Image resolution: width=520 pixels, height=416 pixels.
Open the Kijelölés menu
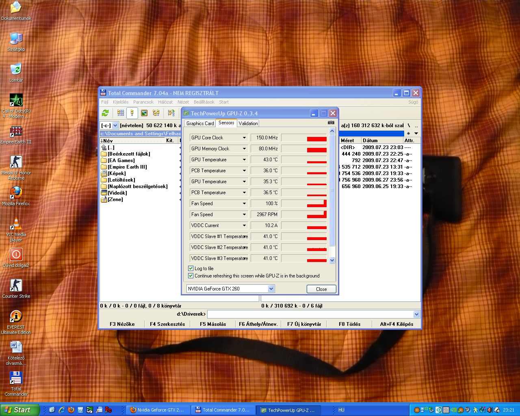(x=121, y=102)
